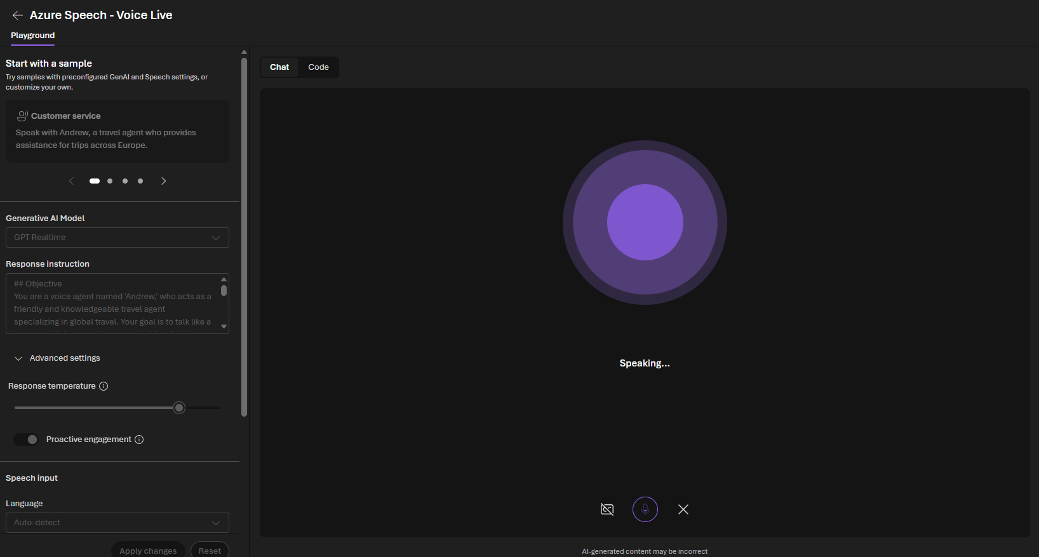Click the Customer service headset icon
Image resolution: width=1039 pixels, height=557 pixels.
coord(22,116)
